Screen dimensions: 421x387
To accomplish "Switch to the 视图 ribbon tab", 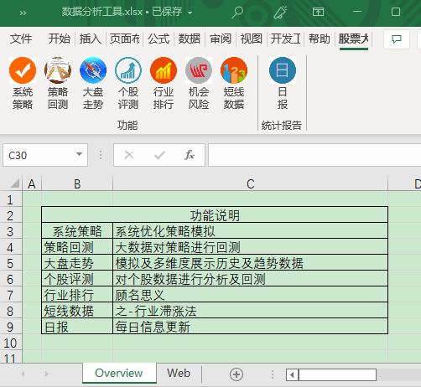I will tap(252, 39).
